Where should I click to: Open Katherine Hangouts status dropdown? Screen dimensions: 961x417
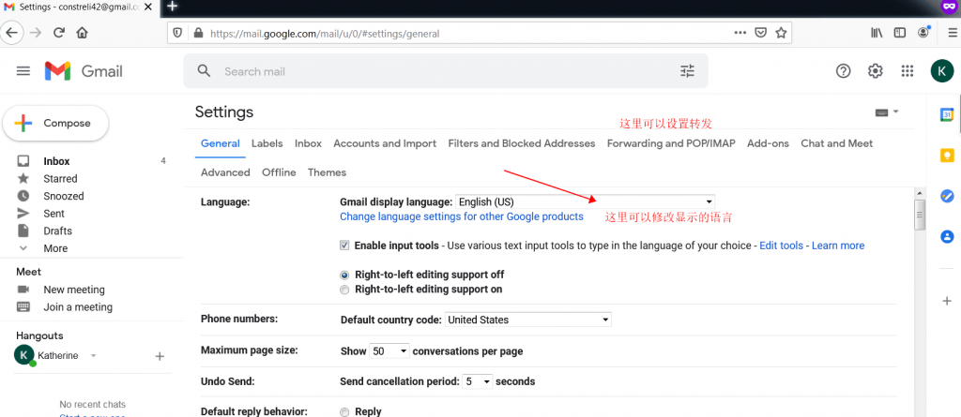93,356
